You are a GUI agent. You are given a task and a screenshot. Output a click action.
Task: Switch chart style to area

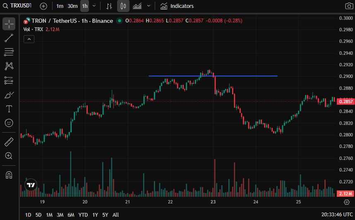[137, 6]
